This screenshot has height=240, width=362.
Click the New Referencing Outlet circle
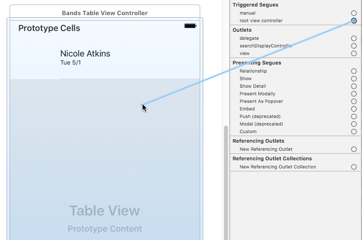[x=354, y=149]
